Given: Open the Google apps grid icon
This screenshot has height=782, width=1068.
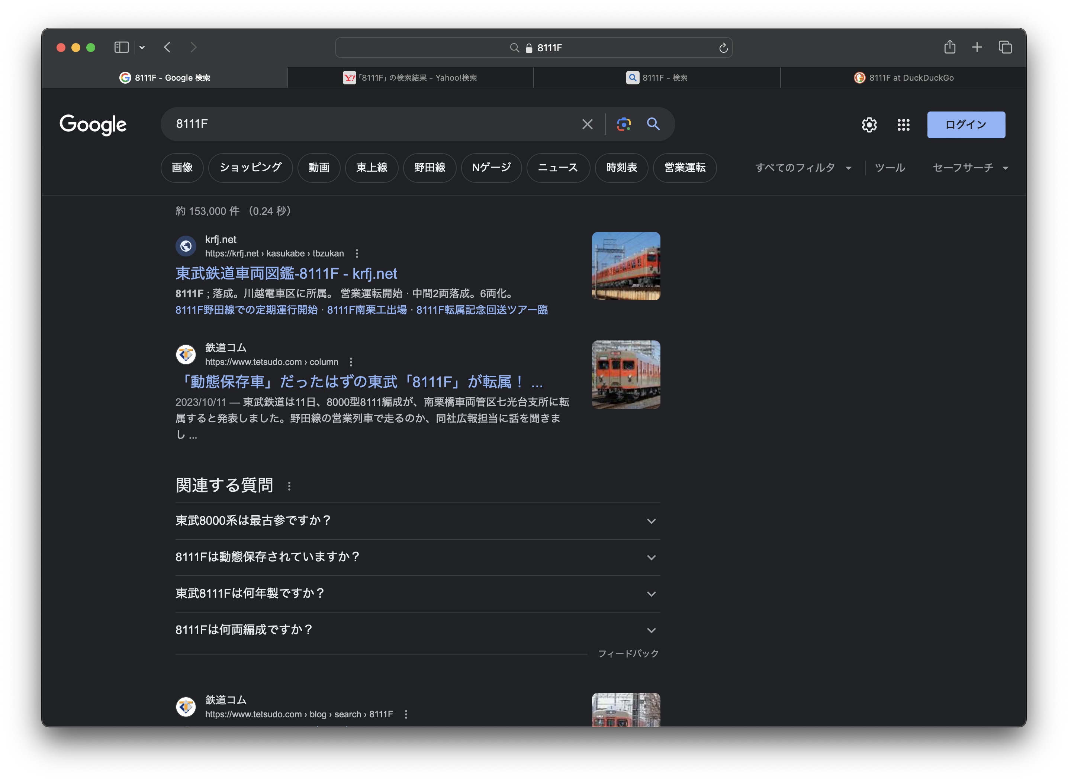Looking at the screenshot, I should click(x=903, y=125).
